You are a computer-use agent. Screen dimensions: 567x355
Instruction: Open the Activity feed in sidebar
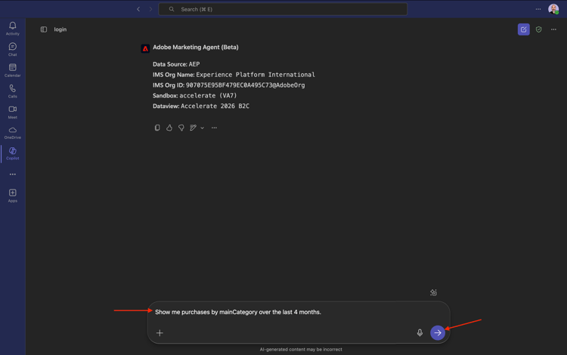pos(13,28)
